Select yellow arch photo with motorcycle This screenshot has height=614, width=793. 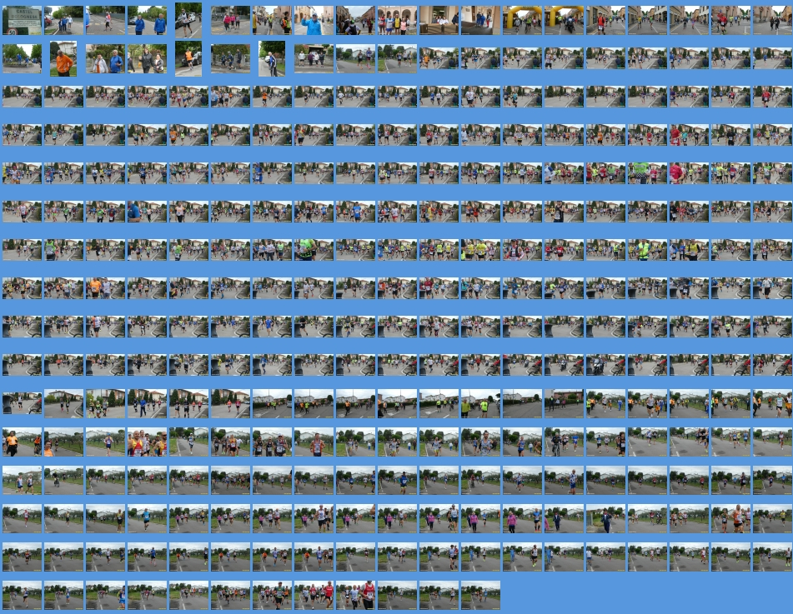[x=564, y=20]
